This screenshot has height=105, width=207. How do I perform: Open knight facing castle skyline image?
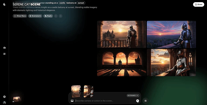pos(122,34)
